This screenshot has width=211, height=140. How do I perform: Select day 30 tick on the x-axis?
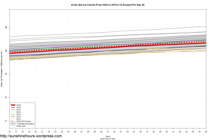tap(101, 132)
